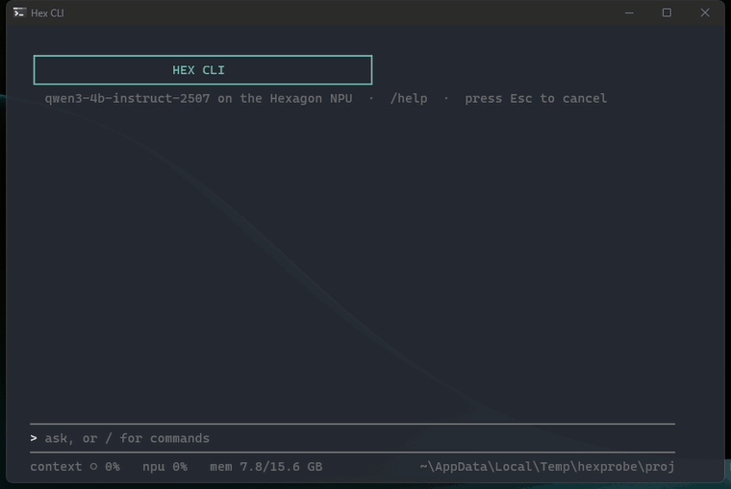The image size is (731, 489).
Task: Click the > prompt symbol
Action: point(34,438)
